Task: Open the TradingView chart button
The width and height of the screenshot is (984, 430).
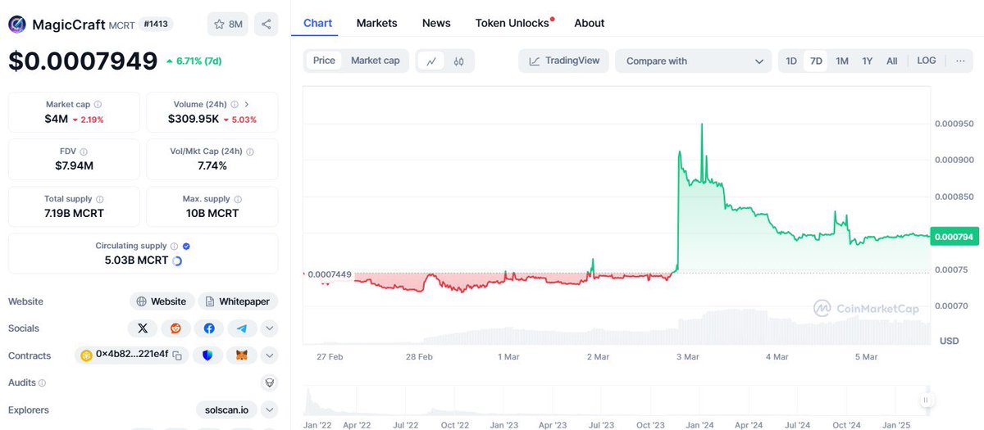Action: pos(564,61)
